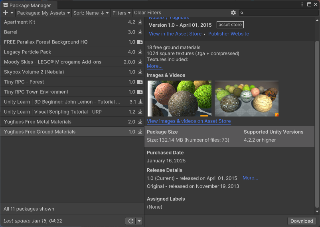320x227 pixels.
Task: Click download icon for Yughues Free Ground Materials
Action: point(140,132)
